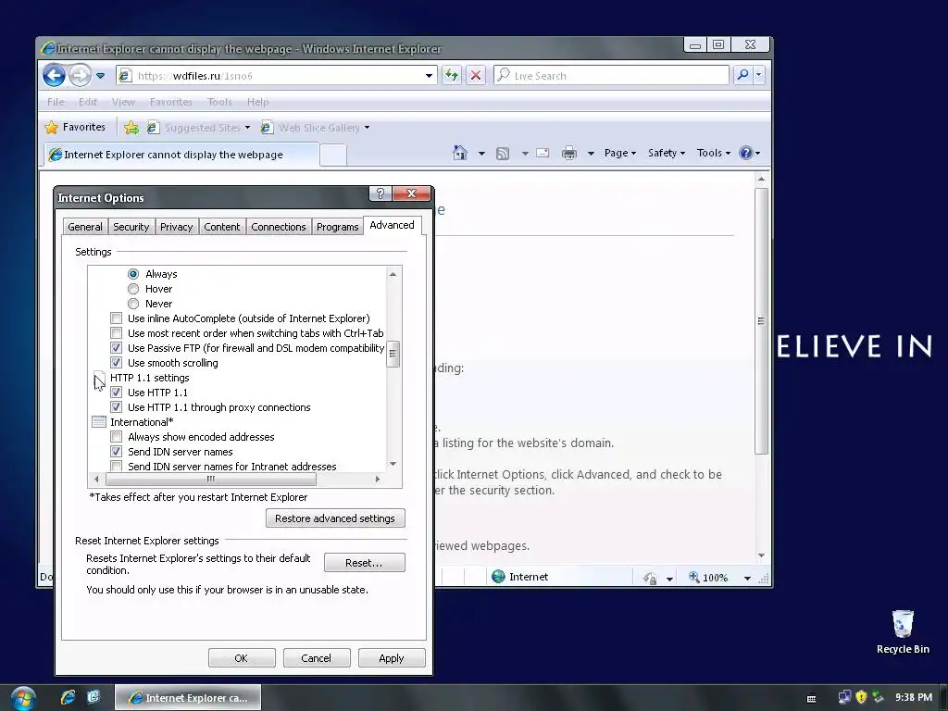The width and height of the screenshot is (948, 711).
Task: Open Web Slice Gallery in favorites bar
Action: point(315,128)
